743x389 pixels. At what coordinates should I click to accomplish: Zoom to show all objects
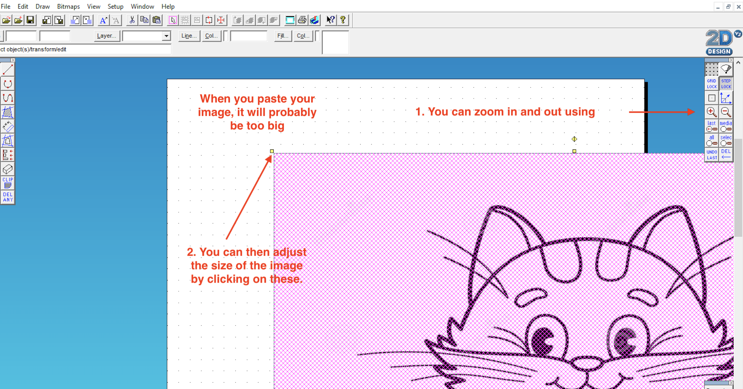712,140
